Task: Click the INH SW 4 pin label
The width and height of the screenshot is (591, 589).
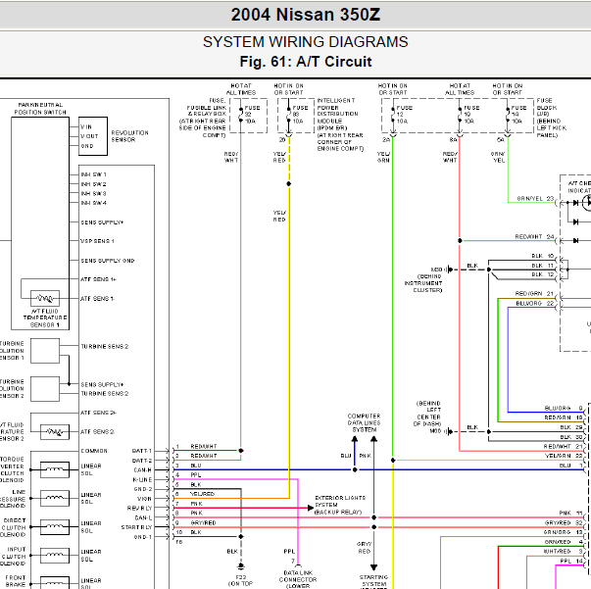Action: pyautogui.click(x=93, y=203)
